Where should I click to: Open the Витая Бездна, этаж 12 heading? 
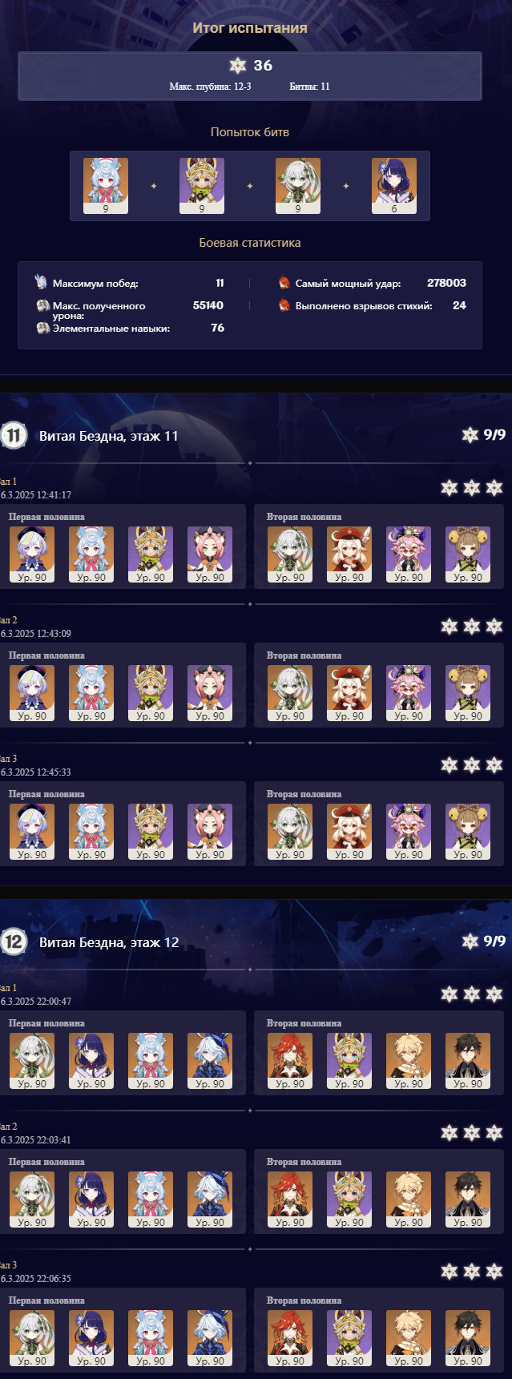coord(109,942)
